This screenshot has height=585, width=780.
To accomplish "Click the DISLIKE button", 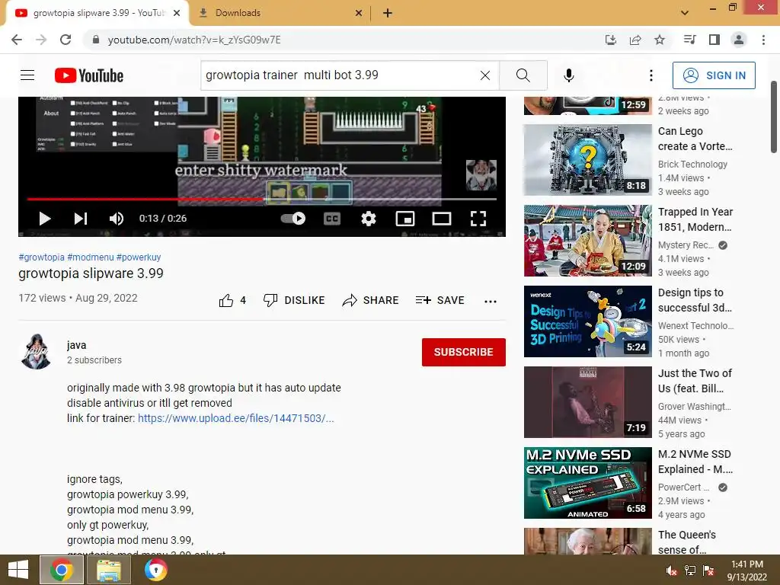I will [x=294, y=300].
